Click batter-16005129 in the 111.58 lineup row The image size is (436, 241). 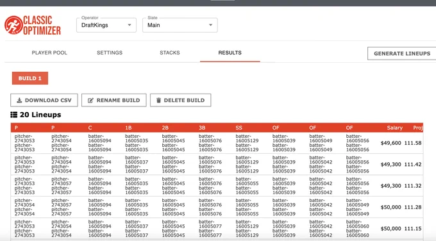tap(247, 143)
